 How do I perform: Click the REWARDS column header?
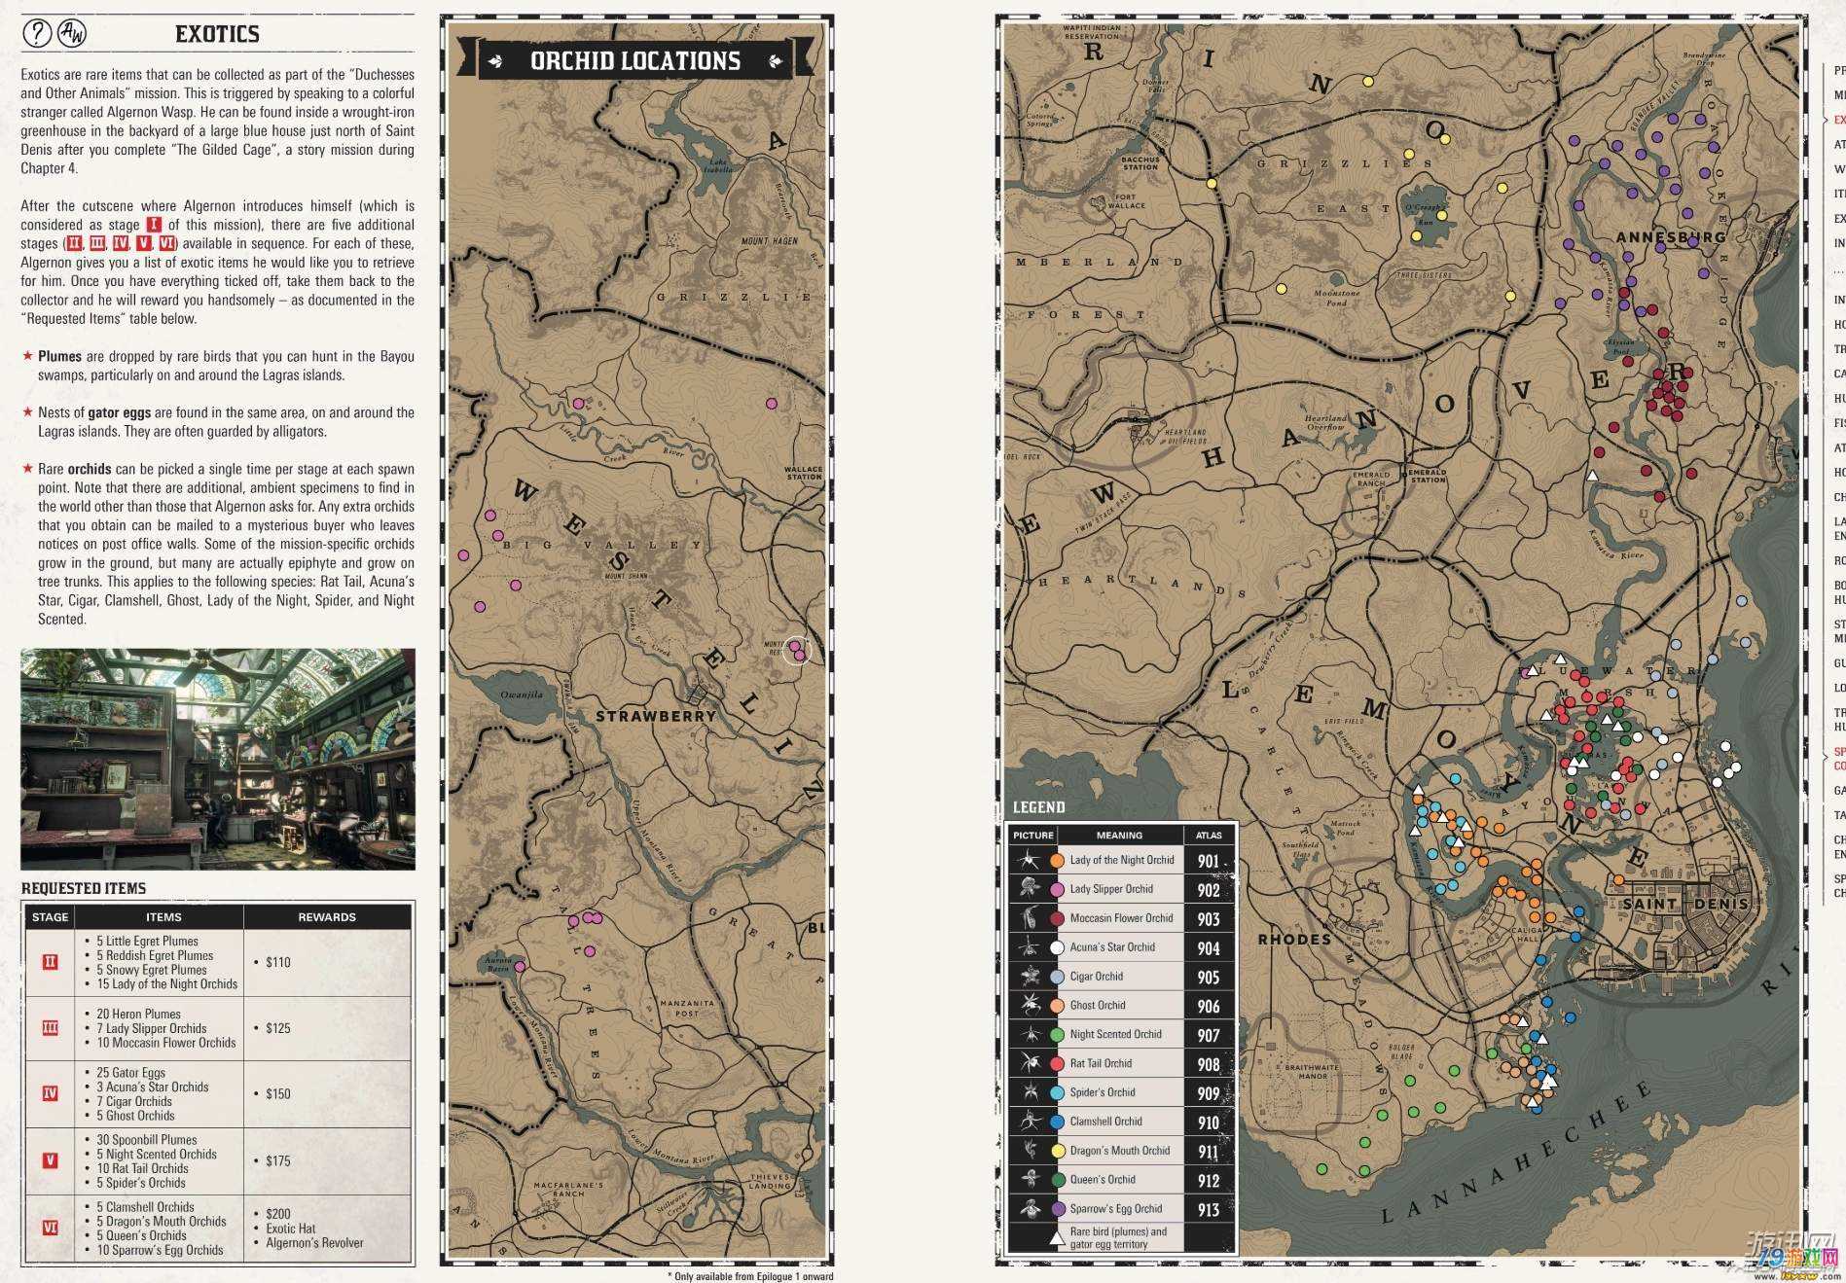point(327,916)
